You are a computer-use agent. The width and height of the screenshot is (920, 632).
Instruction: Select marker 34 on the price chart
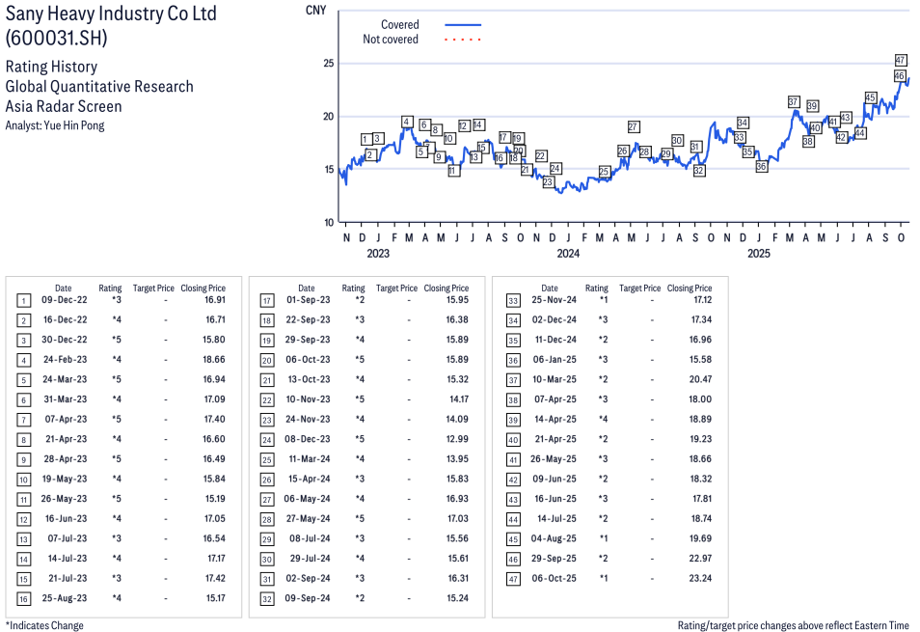point(743,123)
